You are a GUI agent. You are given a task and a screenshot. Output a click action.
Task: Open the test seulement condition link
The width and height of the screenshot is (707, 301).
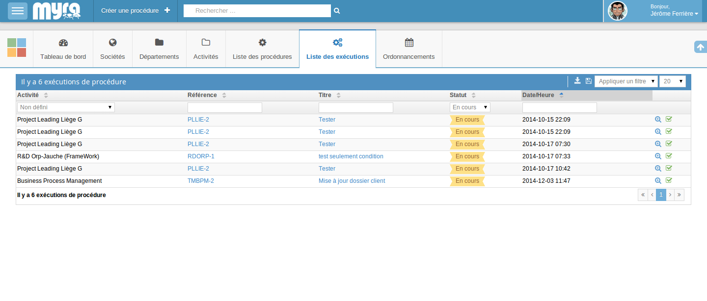click(x=351, y=156)
